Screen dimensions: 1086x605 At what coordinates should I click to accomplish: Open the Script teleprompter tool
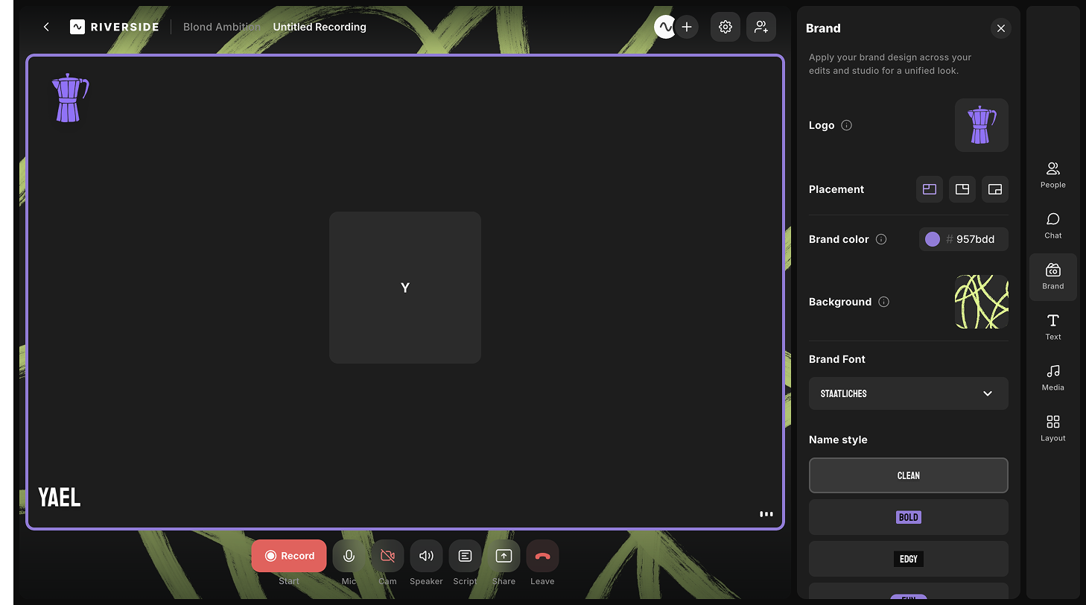(x=465, y=556)
